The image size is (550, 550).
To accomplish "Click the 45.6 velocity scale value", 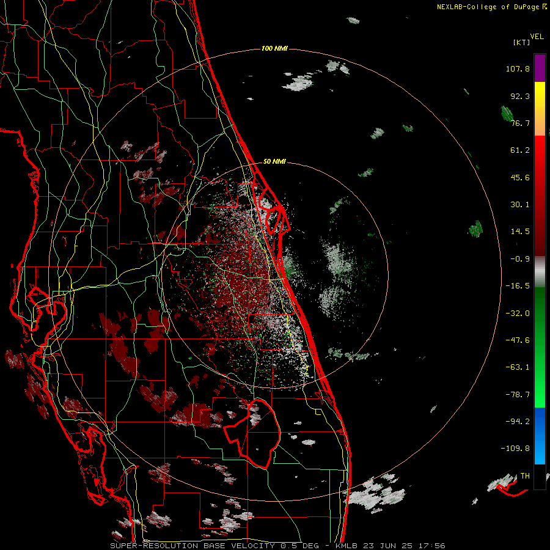I will click(520, 177).
